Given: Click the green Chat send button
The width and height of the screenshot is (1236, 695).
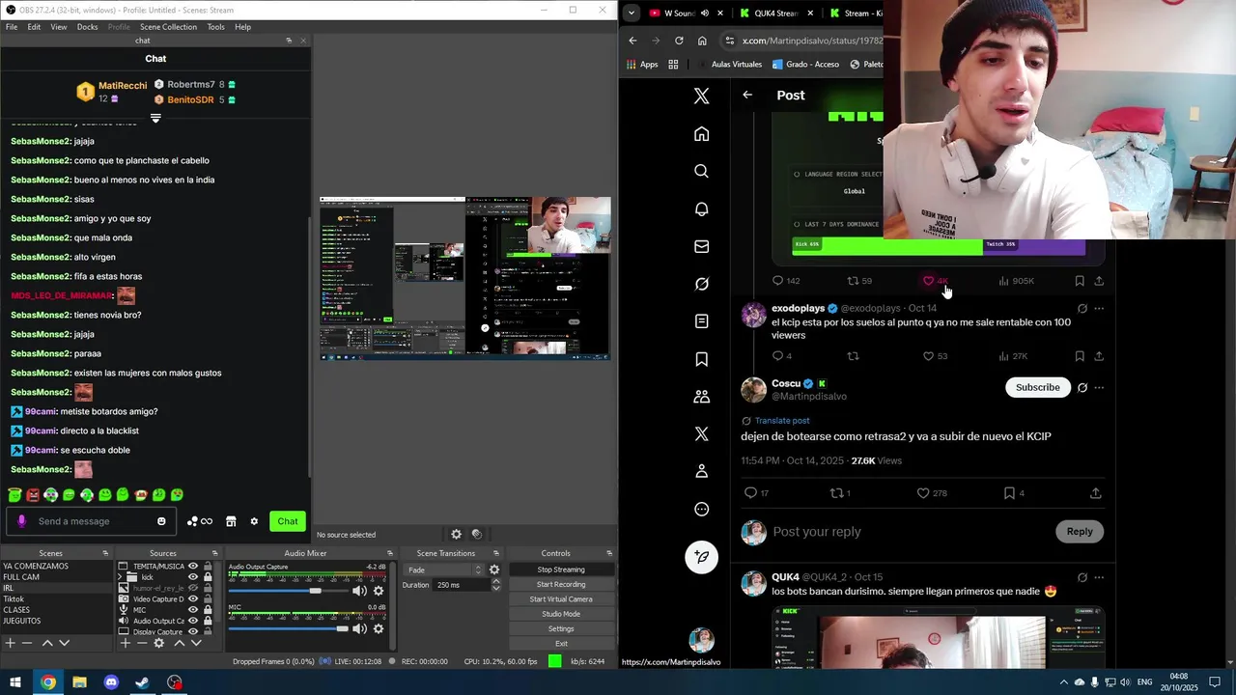Looking at the screenshot, I should coord(288,521).
